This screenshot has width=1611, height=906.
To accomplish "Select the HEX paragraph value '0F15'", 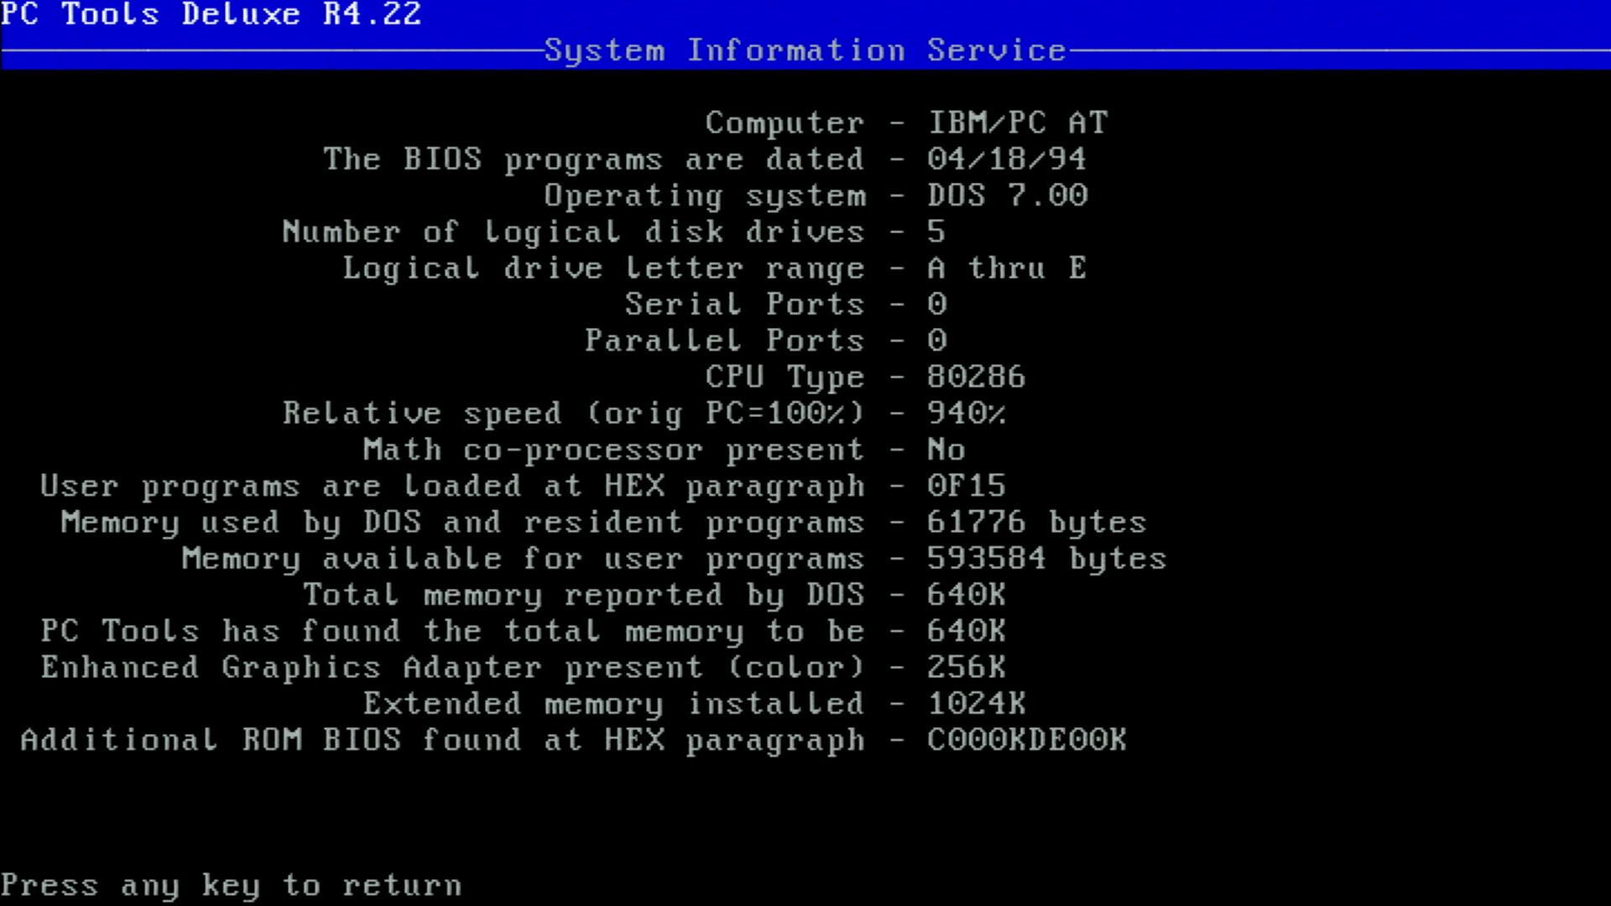I will (x=967, y=486).
